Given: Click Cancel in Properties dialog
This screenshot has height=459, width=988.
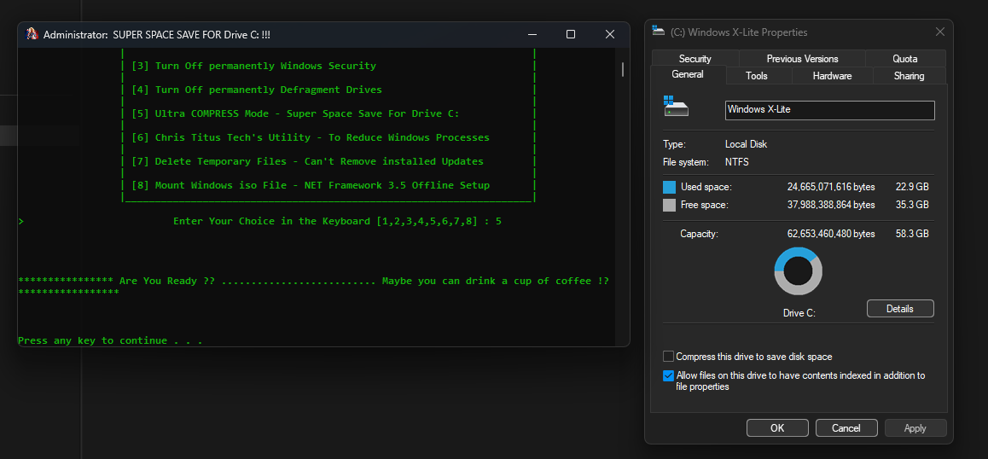Looking at the screenshot, I should coord(846,428).
